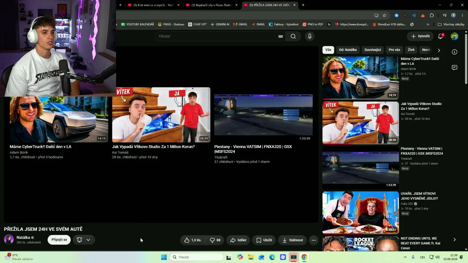Open media controls icon in Chrome toolbar
This screenshot has width=468, height=263.
point(445,15)
